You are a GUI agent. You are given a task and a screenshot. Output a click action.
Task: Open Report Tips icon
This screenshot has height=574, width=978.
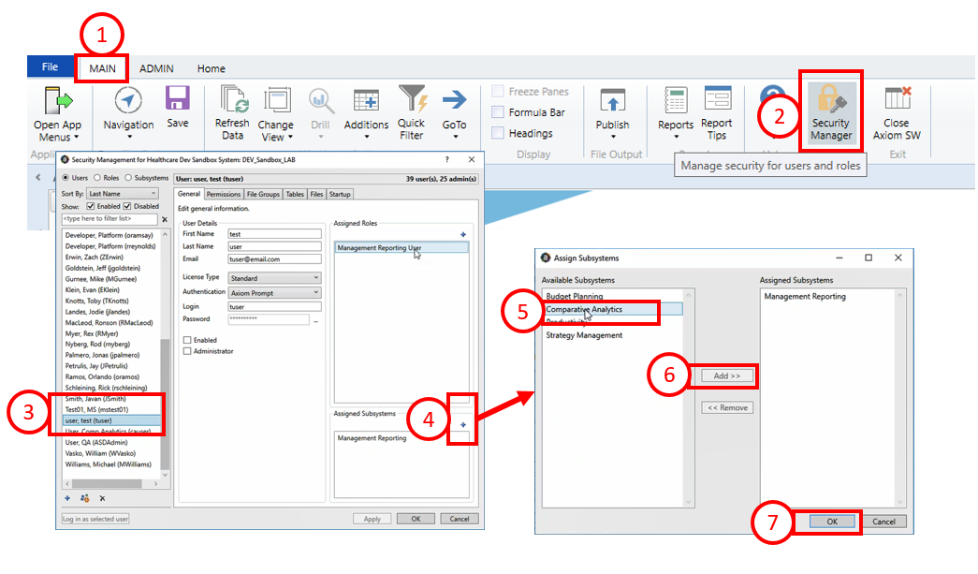[x=717, y=99]
